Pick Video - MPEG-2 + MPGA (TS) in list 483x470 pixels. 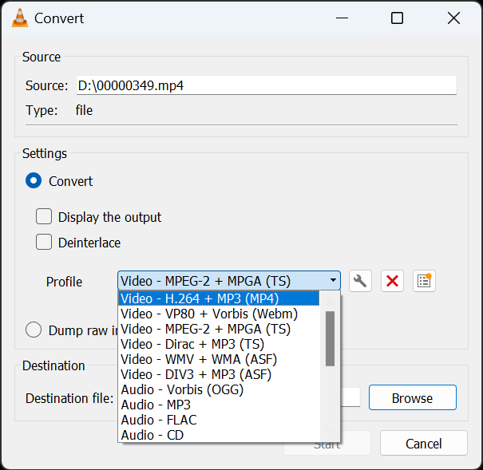coord(219,329)
